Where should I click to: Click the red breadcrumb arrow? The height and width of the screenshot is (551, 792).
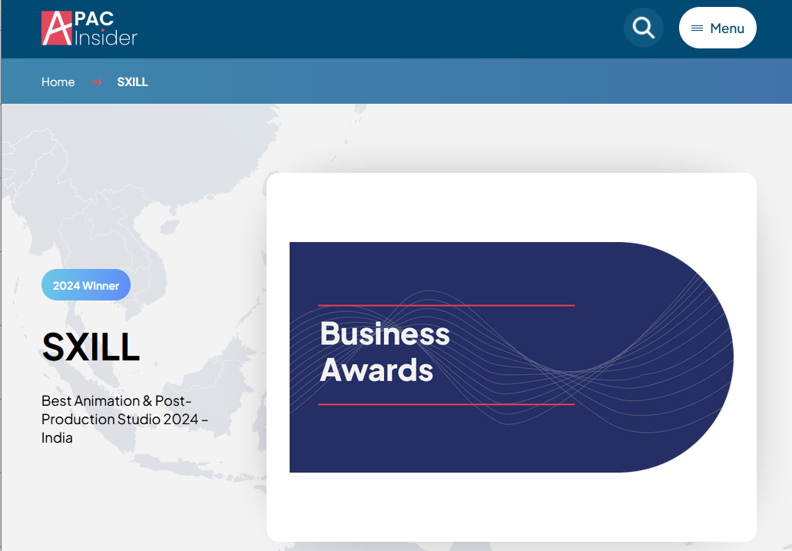click(x=97, y=81)
